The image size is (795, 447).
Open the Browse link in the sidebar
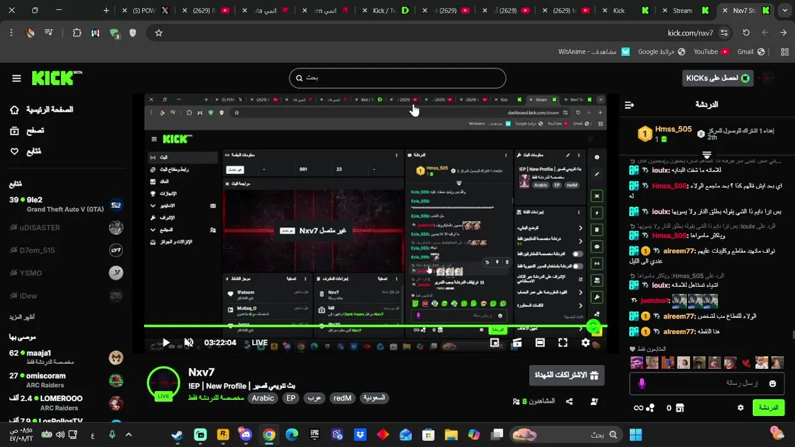[x=27, y=130]
